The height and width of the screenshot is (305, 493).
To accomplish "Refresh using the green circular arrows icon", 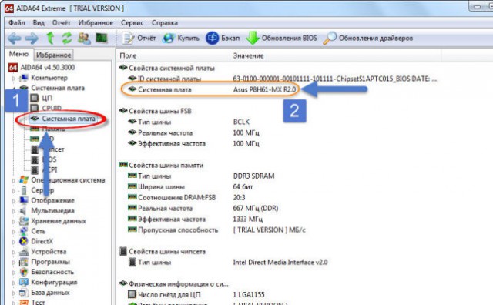I will click(67, 38).
